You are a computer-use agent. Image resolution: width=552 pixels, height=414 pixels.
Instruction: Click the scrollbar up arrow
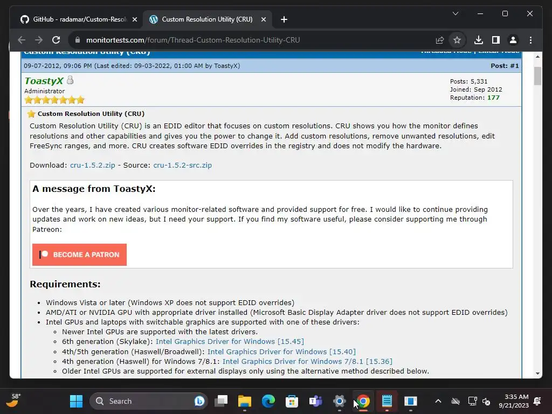[537, 56]
